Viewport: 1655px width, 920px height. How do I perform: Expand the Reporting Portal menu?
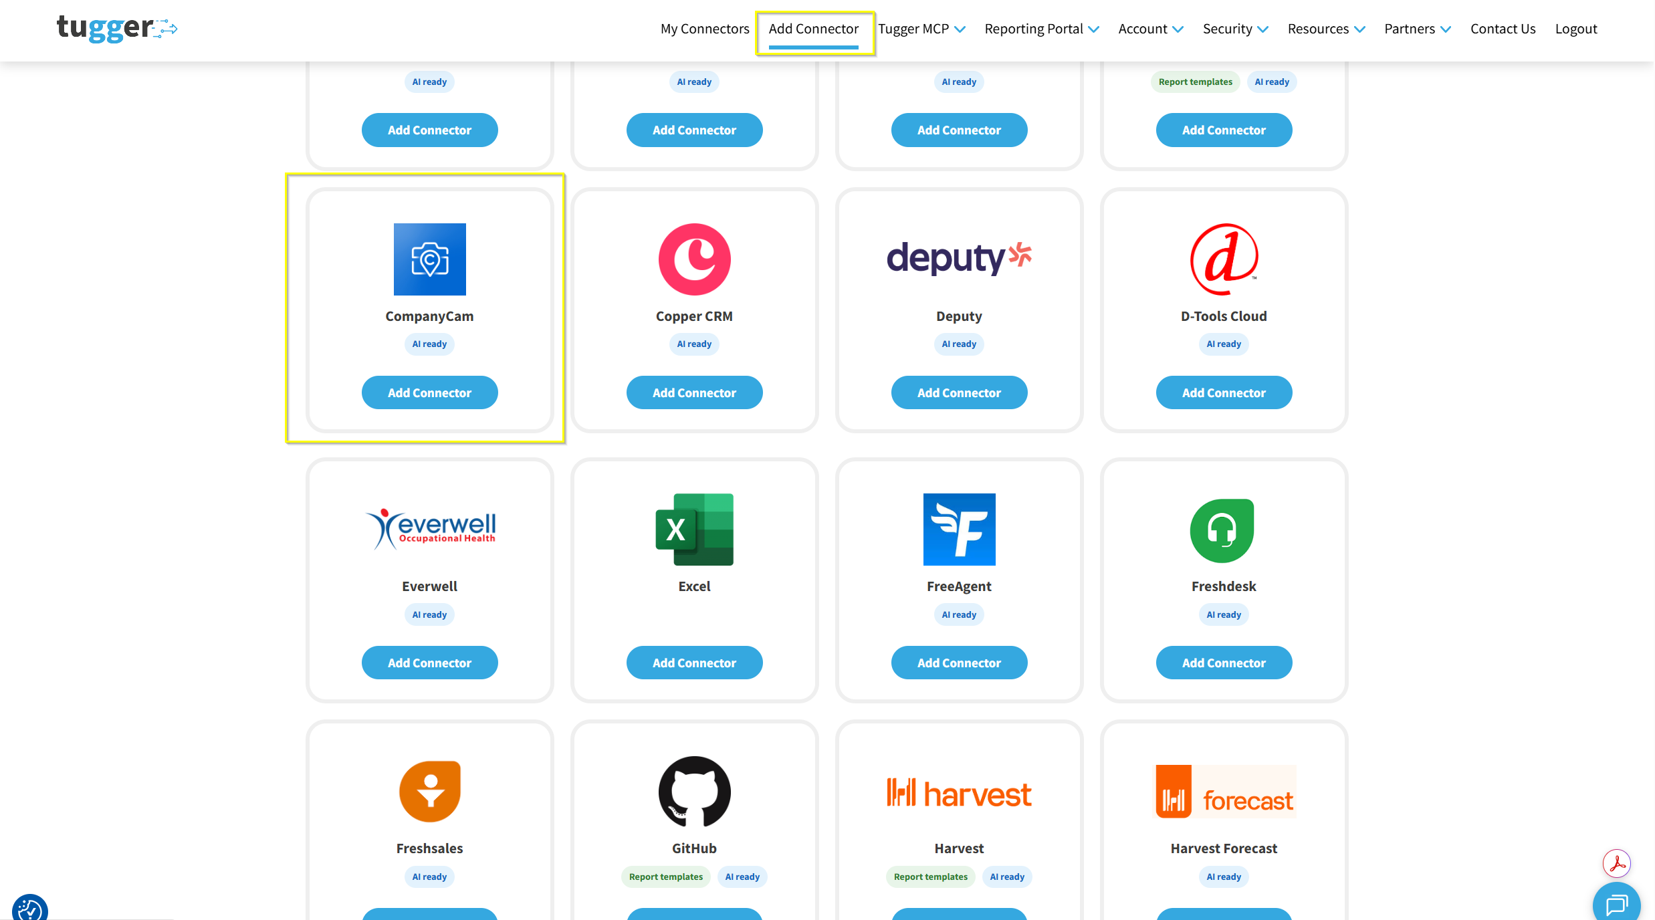point(1042,29)
